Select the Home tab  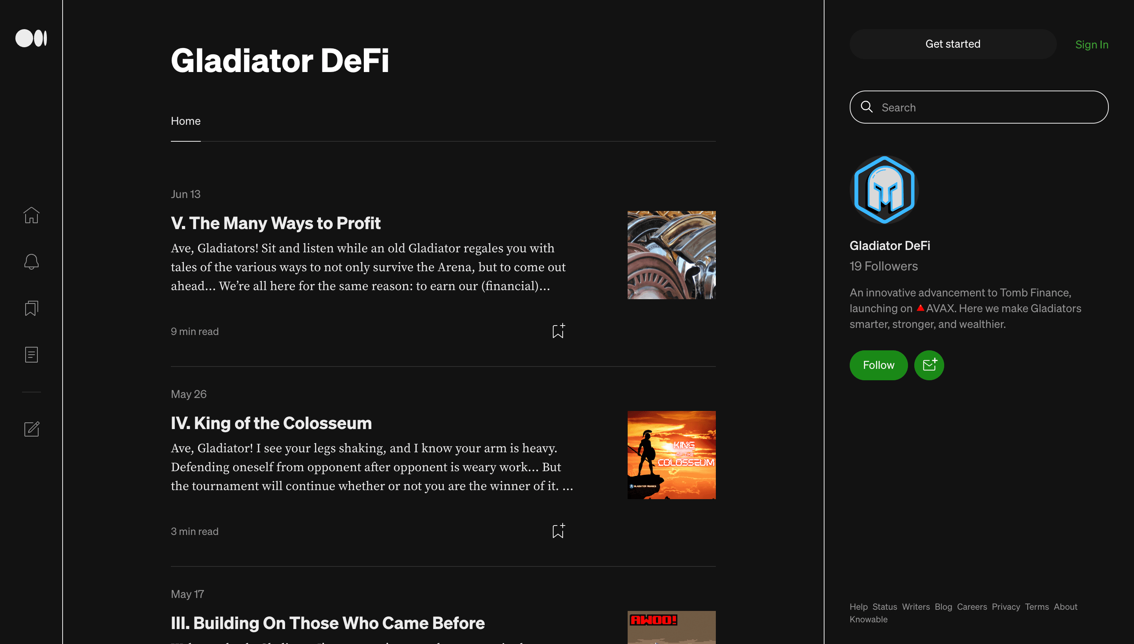tap(186, 121)
